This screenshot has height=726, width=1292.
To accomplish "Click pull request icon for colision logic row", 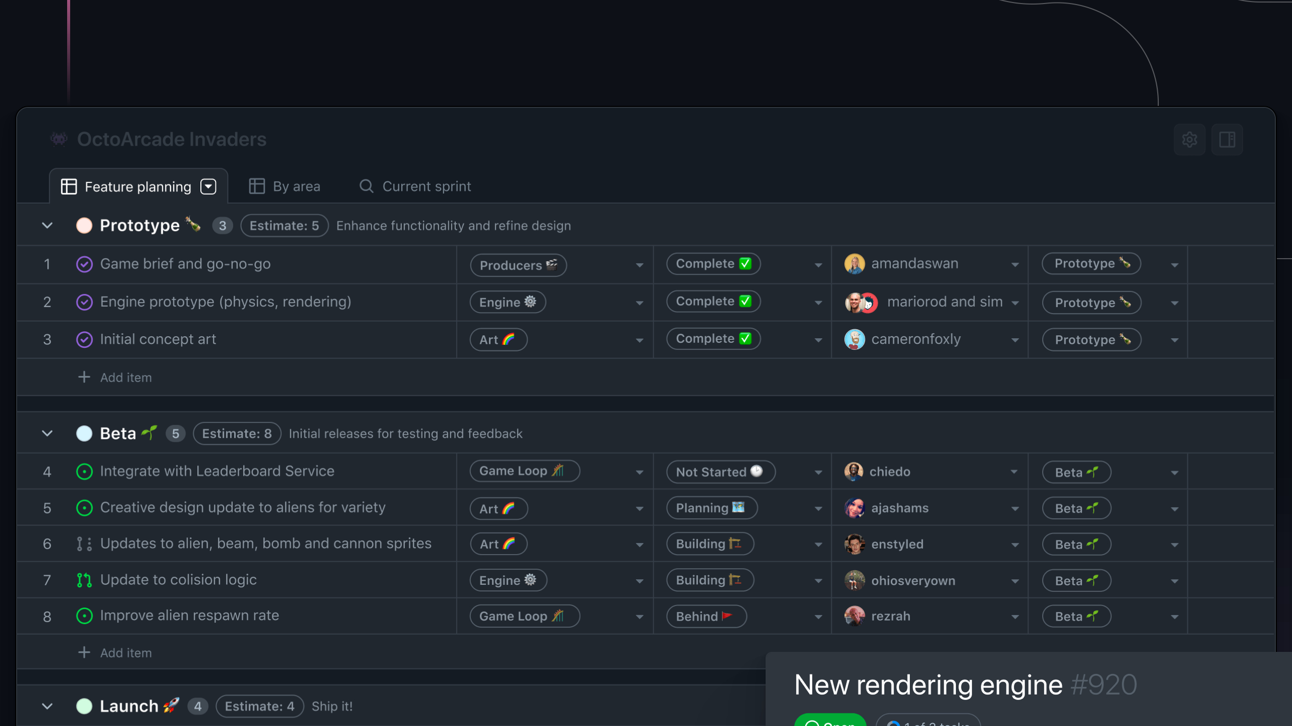I will click(84, 580).
